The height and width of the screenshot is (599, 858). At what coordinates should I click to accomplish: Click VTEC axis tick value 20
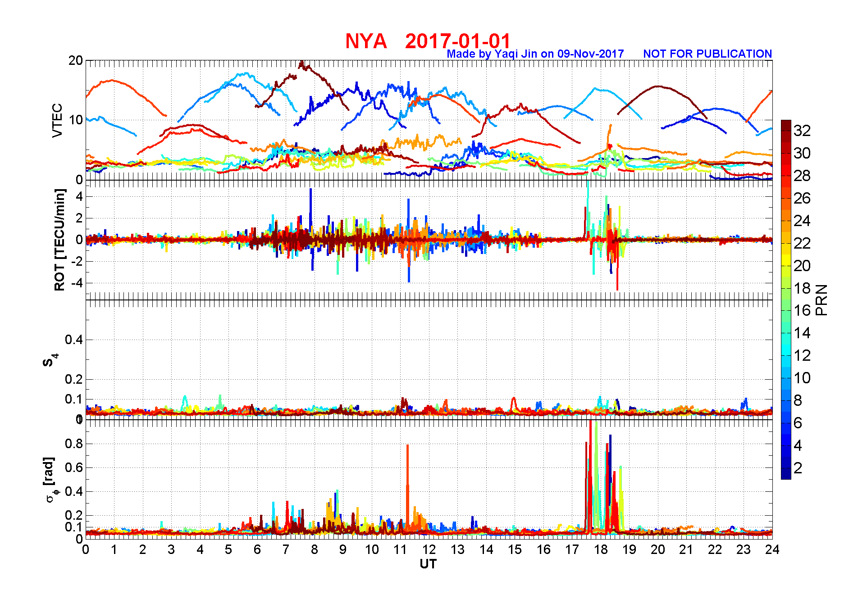click(x=76, y=60)
